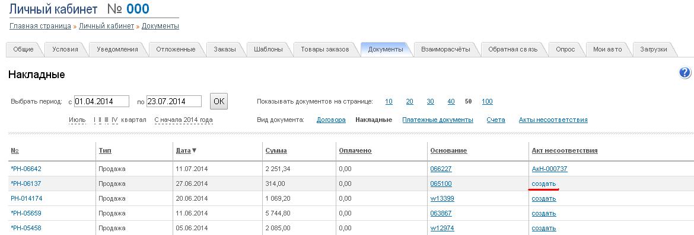The width and height of the screenshot is (694, 235).
Task: Select quarter II shortcut
Action: 100,120
